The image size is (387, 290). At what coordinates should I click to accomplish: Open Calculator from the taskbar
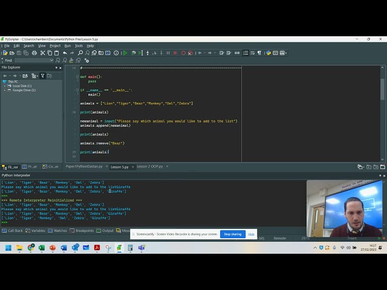(x=130, y=248)
